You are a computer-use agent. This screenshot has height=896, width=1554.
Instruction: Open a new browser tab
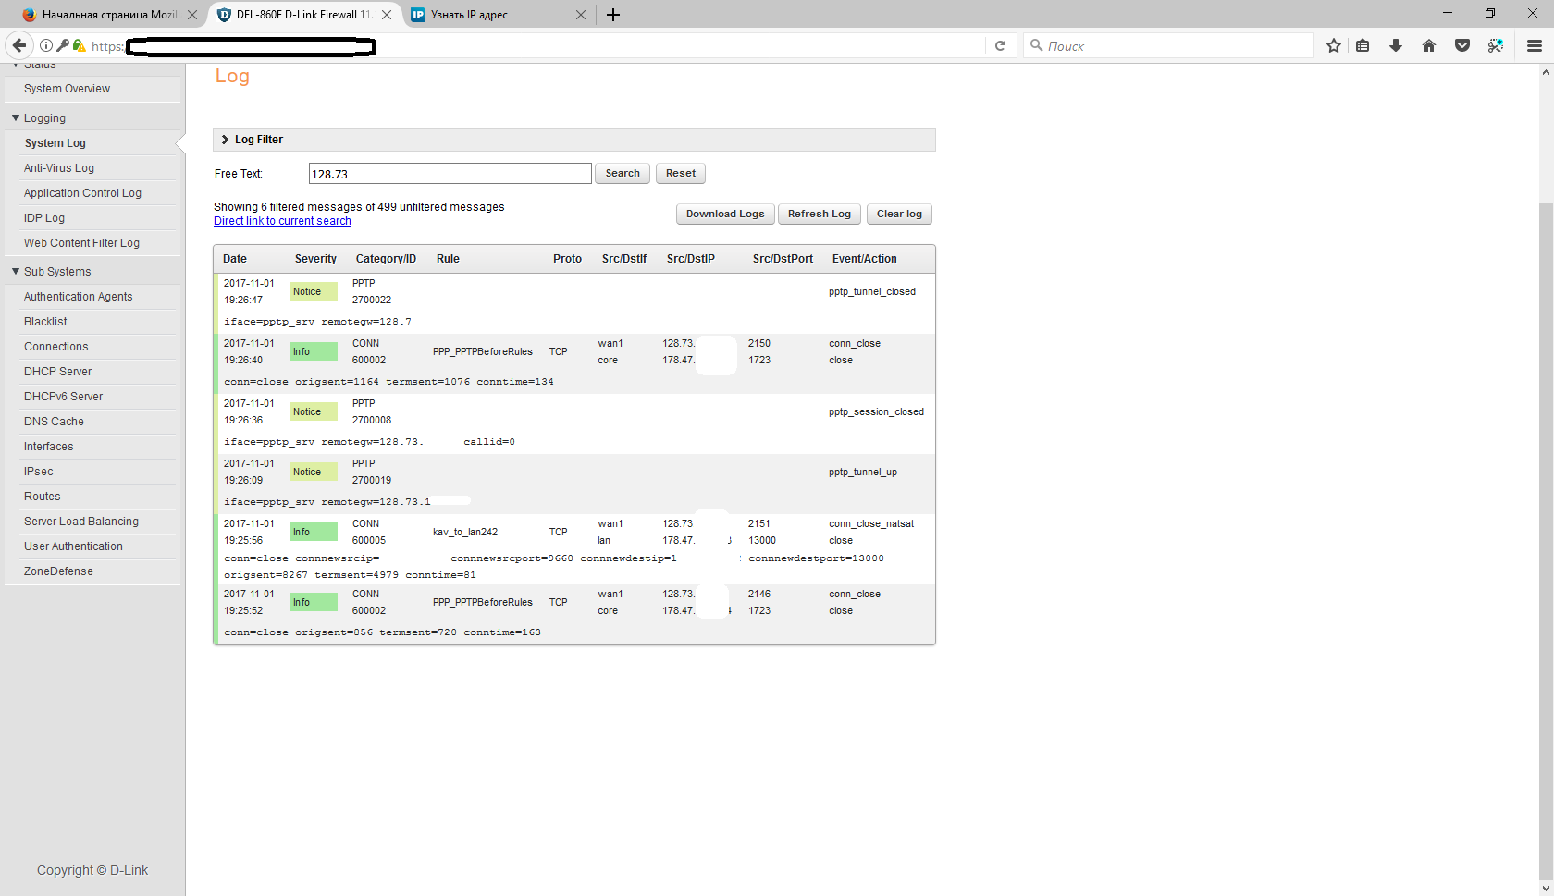coord(613,15)
